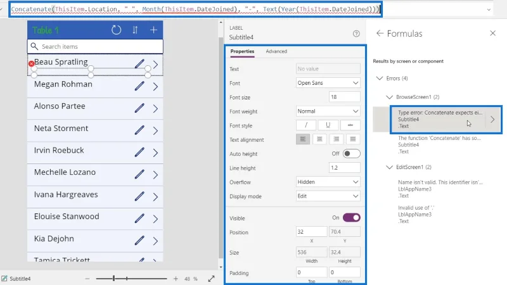Open the Display mode dropdown
The image size is (507, 285).
(x=328, y=196)
